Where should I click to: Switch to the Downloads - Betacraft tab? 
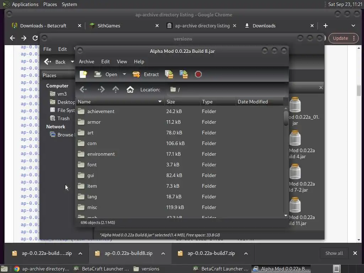43,26
